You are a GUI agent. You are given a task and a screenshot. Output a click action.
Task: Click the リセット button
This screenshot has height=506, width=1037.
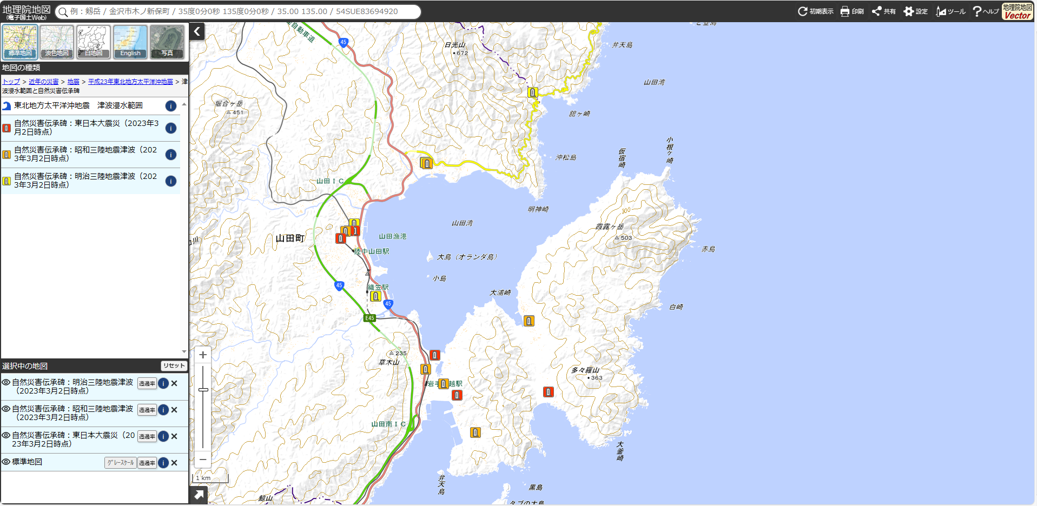pos(174,365)
